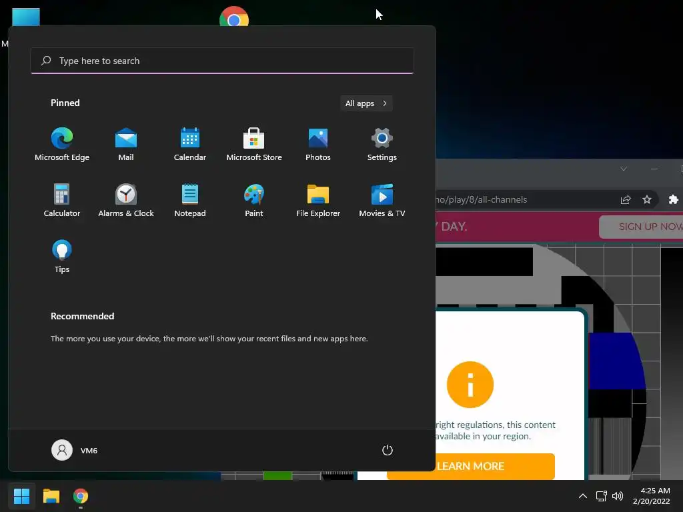Screen dimensions: 683x512
Task: Open Alarms & Clock
Action: [x=126, y=200]
